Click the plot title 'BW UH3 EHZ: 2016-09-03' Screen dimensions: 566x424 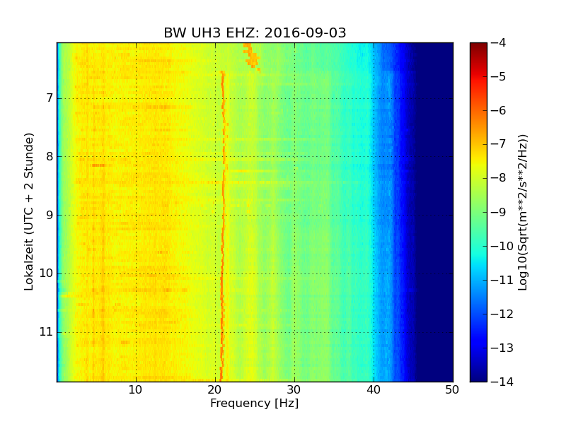(x=255, y=33)
